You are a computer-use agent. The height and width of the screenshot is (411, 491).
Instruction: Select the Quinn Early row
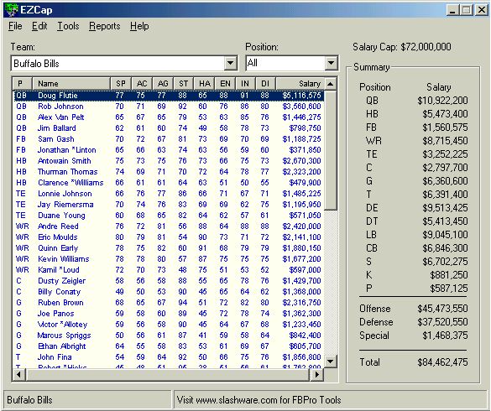tap(169, 248)
